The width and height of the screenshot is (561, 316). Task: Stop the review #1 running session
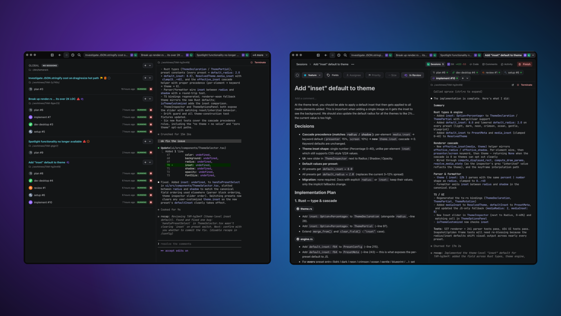pos(151,188)
